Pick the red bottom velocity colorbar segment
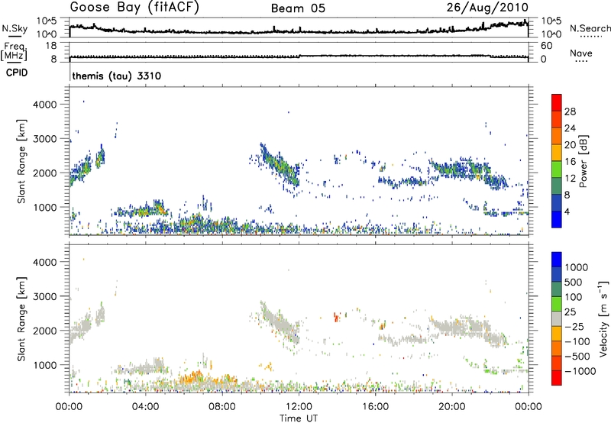This screenshot has width=611, height=423. point(557,378)
